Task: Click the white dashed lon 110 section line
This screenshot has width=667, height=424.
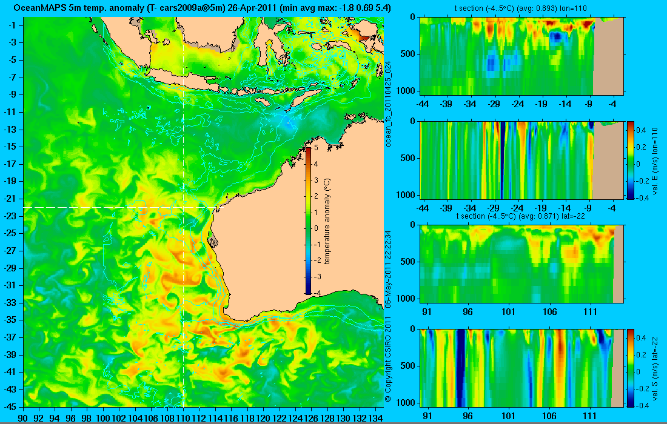Action: click(183, 211)
